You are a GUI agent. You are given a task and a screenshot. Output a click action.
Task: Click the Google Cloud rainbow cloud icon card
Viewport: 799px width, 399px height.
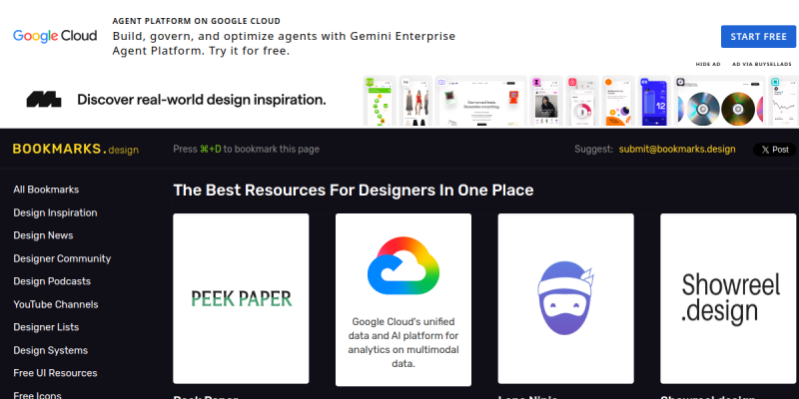(403, 265)
